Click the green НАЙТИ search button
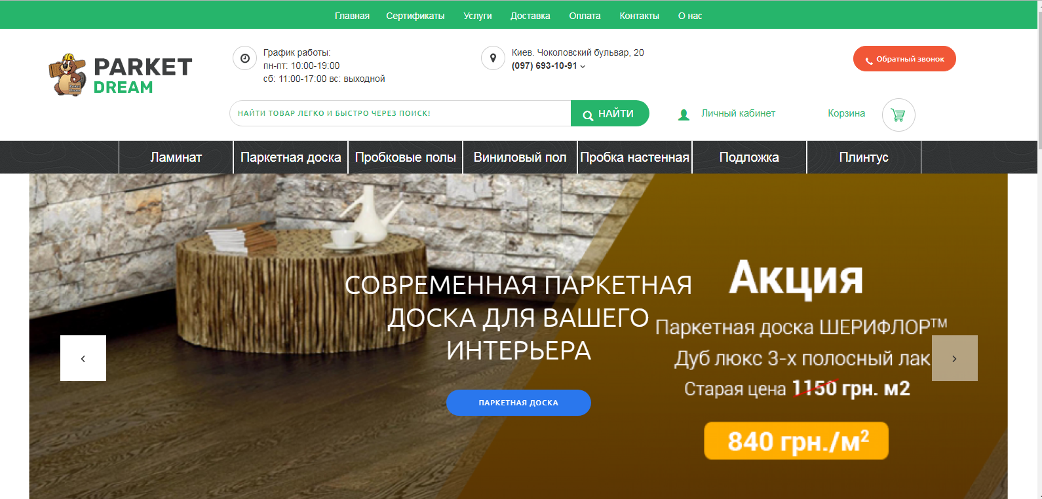Viewport: 1042px width, 499px height. [x=610, y=113]
